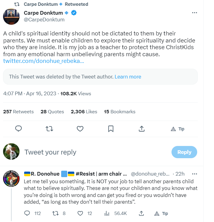Share R. Donohue's reply
Image resolution: width=214 pixels, height=222 pixels.
coord(142,213)
